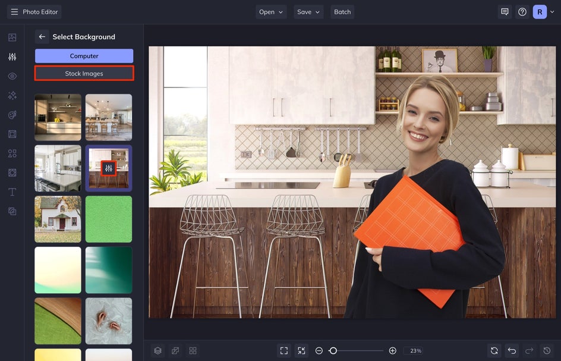
Task: Open the eye-shaped Touch Up sidebar tool
Action: (x=12, y=76)
